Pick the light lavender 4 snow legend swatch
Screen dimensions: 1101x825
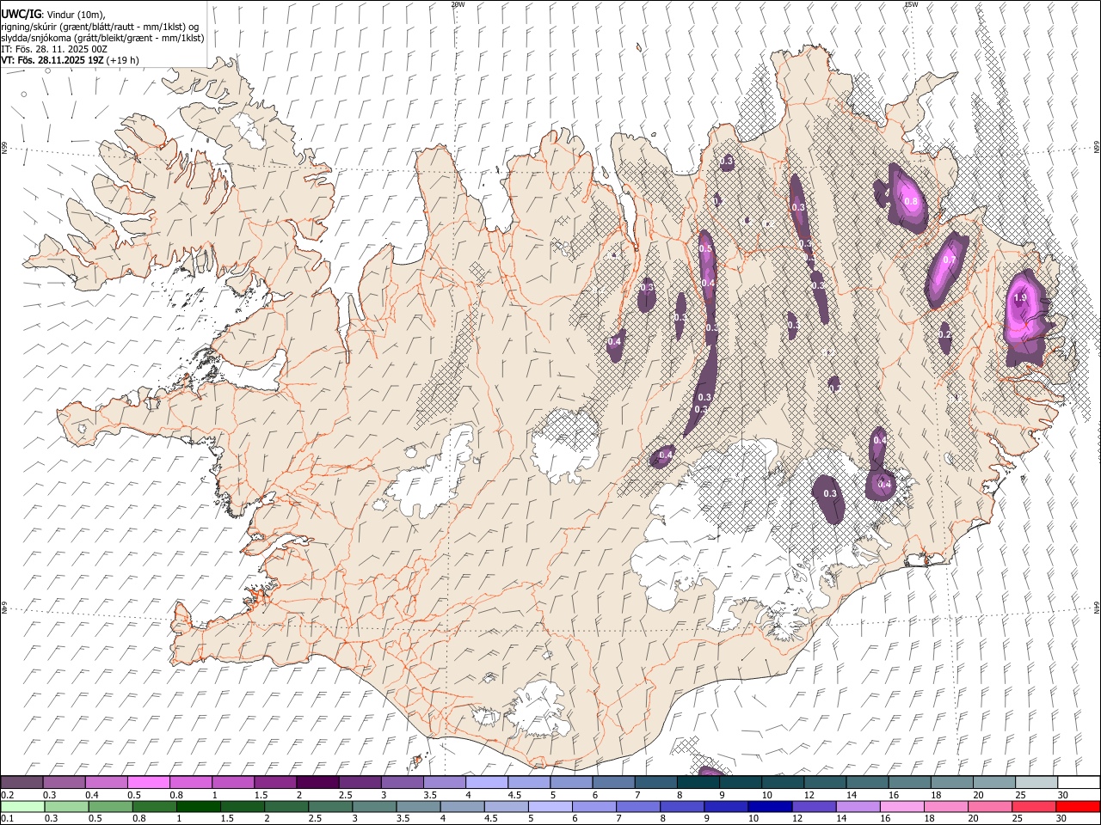(x=487, y=782)
